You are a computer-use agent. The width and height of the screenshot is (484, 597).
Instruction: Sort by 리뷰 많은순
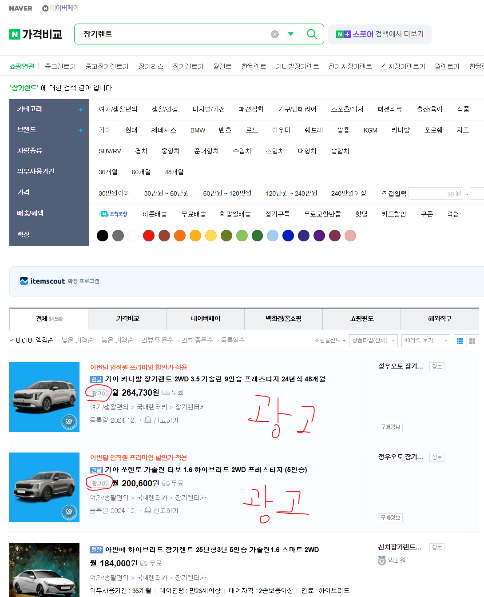pyautogui.click(x=157, y=341)
